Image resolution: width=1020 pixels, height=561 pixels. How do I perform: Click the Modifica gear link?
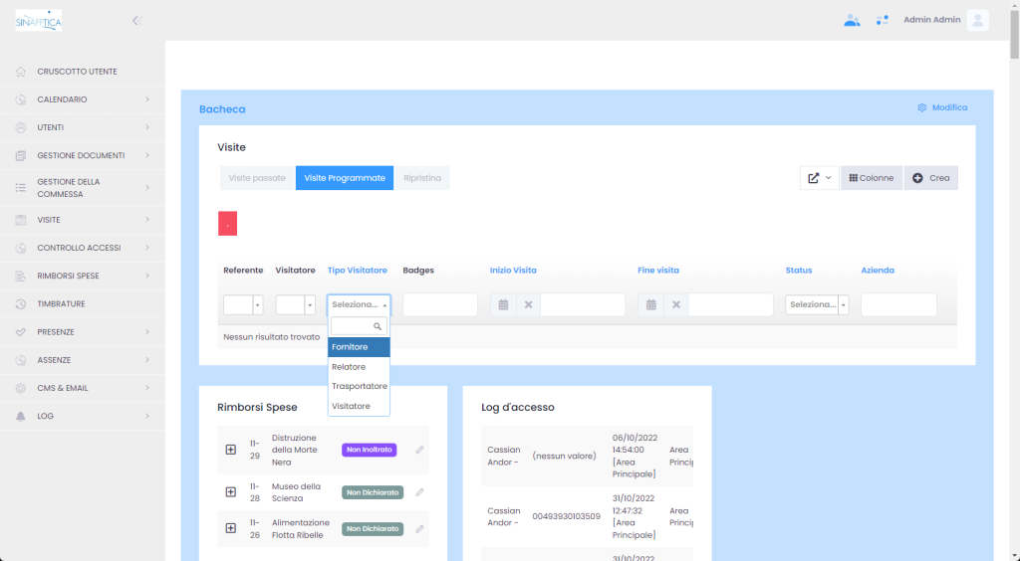coord(942,107)
